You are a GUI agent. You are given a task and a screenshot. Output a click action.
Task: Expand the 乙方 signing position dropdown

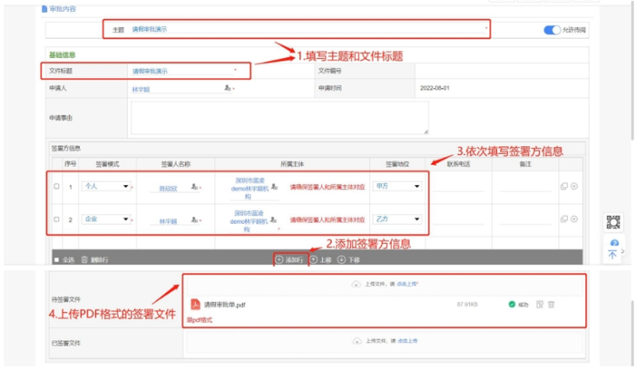click(397, 219)
